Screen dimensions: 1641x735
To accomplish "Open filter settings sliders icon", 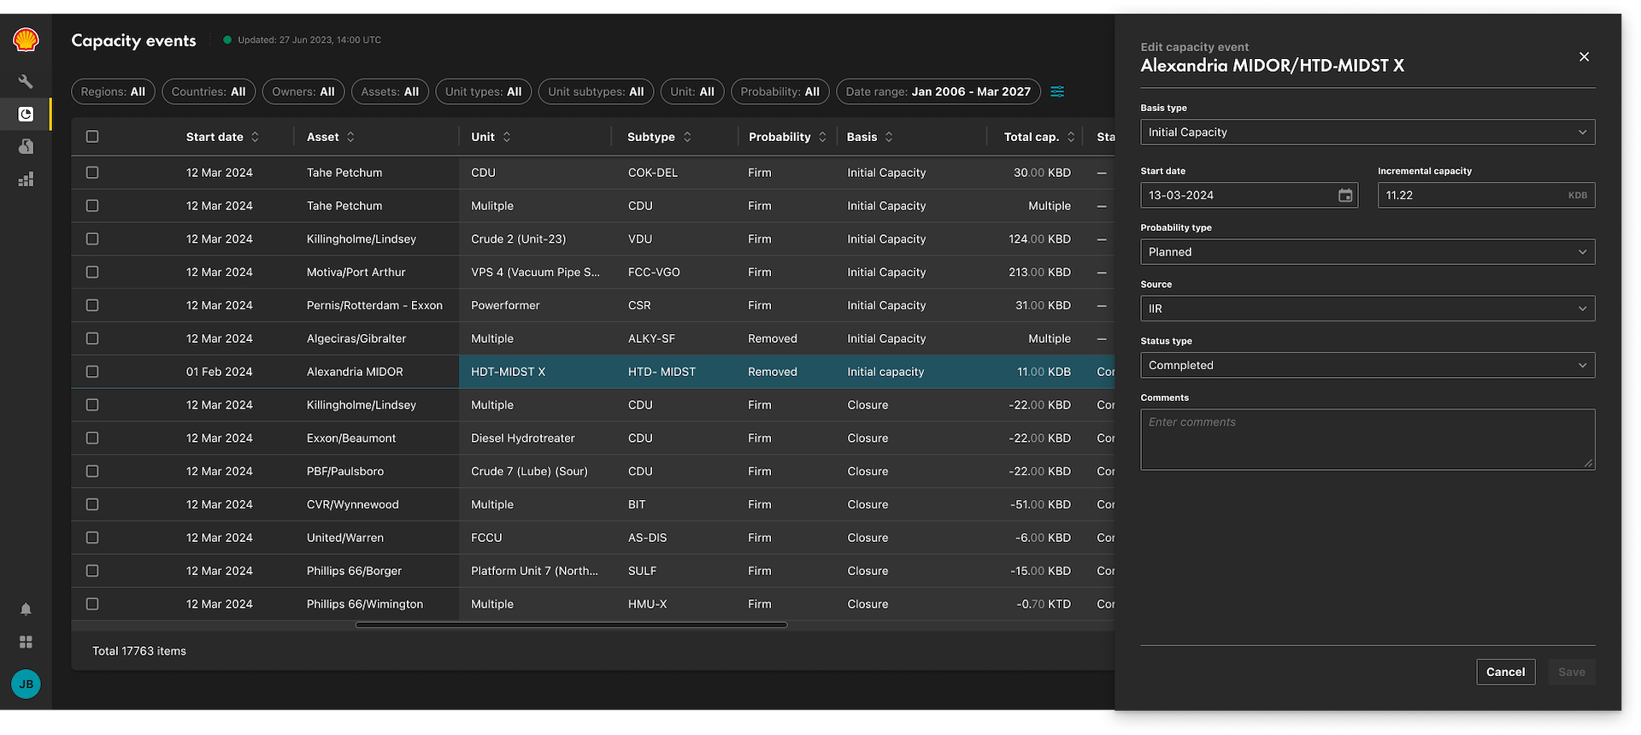I will pos(1057,91).
